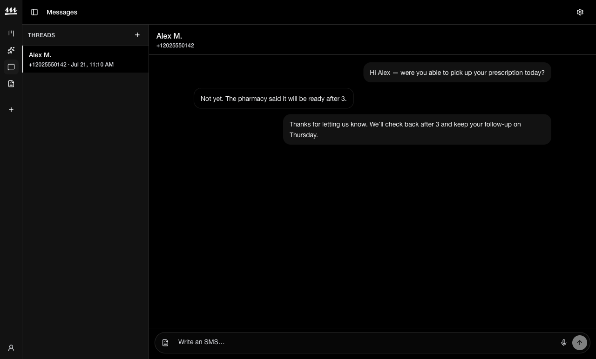The image size is (596, 359).
Task: Click message "Not yet. The pharmacy said..."
Action: pos(274,99)
